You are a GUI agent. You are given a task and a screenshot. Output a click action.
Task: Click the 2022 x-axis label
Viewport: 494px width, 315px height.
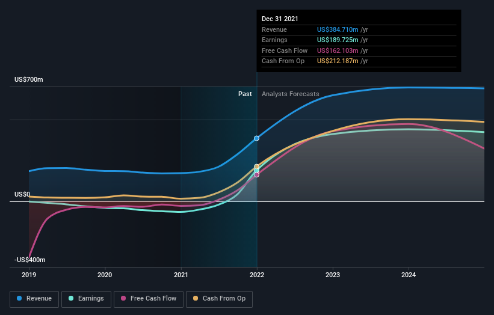click(257, 275)
